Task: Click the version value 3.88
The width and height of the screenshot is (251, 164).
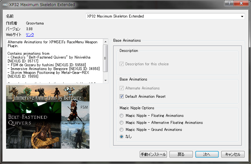Action: coord(29,29)
